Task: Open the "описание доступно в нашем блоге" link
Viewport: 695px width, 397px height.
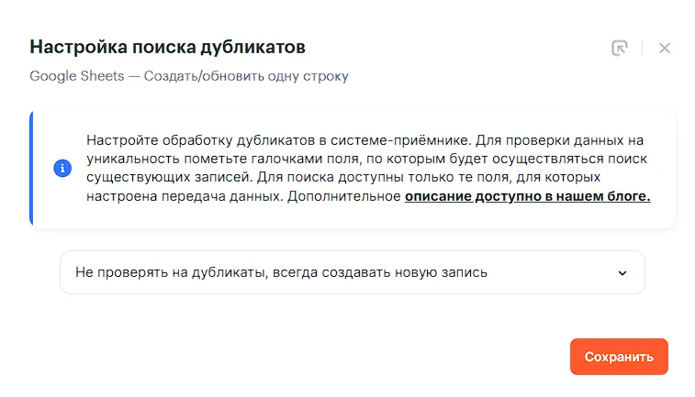Action: point(528,196)
